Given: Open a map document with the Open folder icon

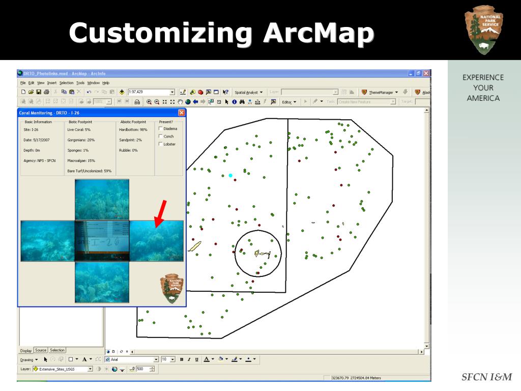Looking at the screenshot, I should pyautogui.click(x=31, y=92).
